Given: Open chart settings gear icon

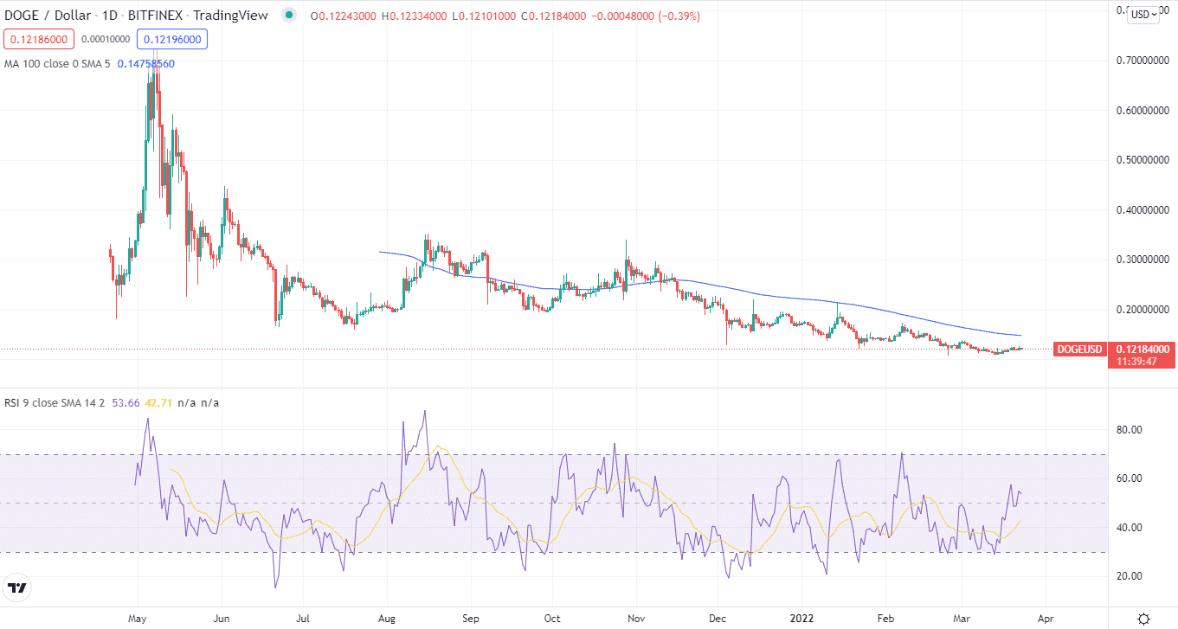Looking at the screenshot, I should point(1143,618).
